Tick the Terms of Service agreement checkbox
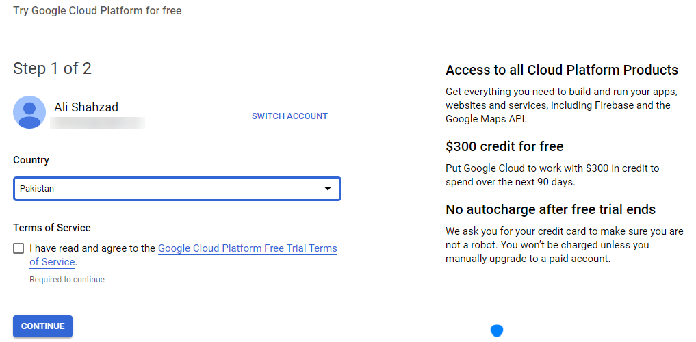Image resolution: width=696 pixels, height=342 pixels. coord(18,248)
